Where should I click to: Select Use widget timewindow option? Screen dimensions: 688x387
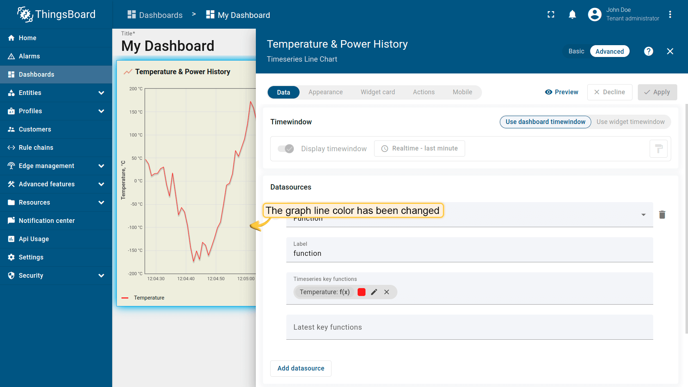(630, 122)
